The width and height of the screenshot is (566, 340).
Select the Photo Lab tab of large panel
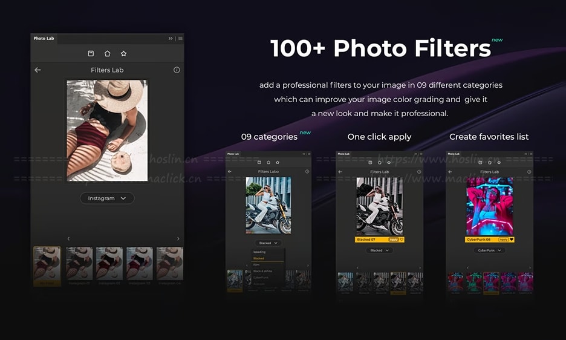(x=44, y=38)
